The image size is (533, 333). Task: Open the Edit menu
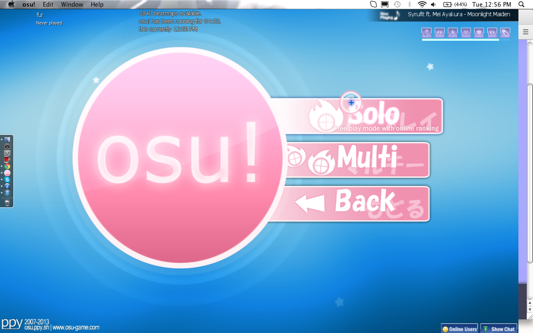coord(48,5)
